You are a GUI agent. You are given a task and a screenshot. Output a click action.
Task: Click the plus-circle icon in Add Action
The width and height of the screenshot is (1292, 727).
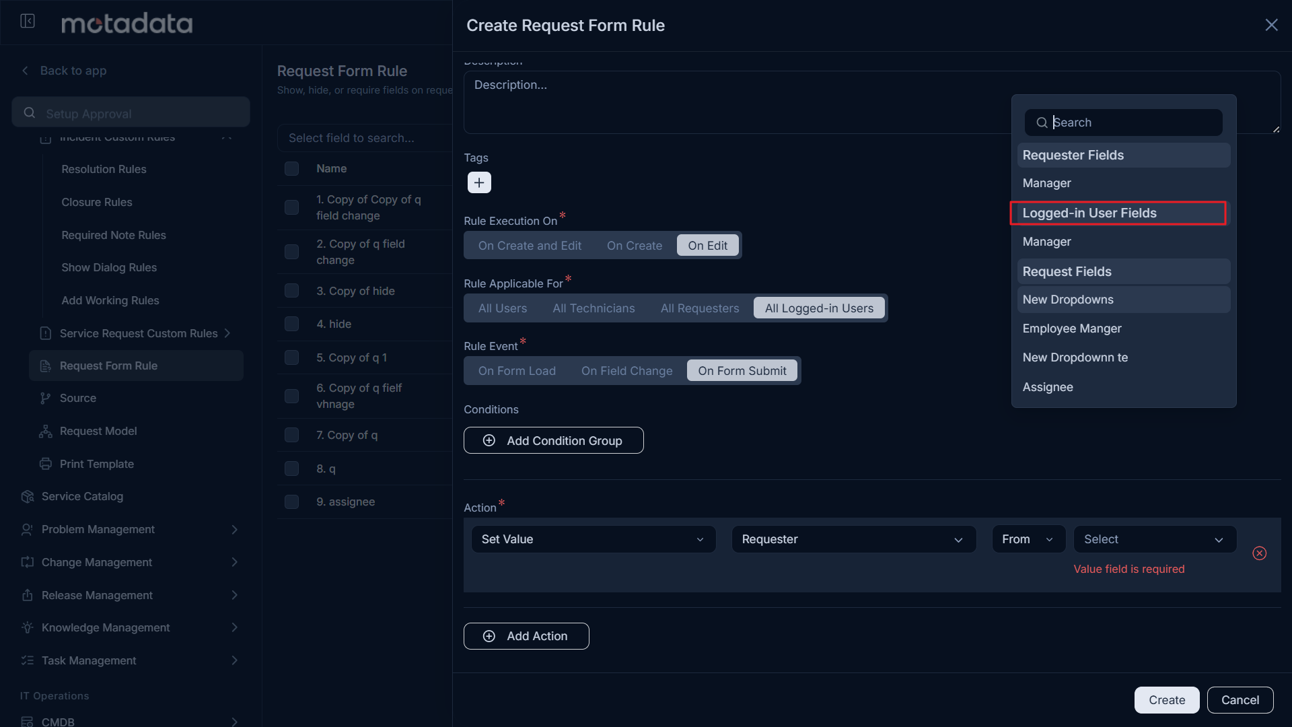pos(489,636)
